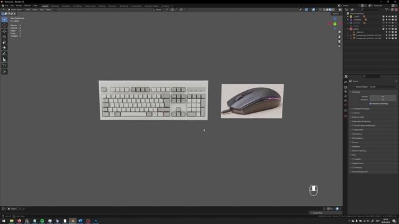This screenshot has width=399, height=224.
Task: Open the Render properties tab
Action: click(x=345, y=87)
